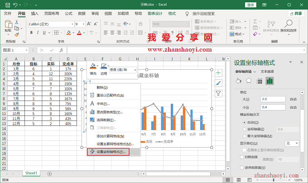This screenshot has width=308, height=183.
Task: Click the major unit field showing 2.0
Action: point(273,99)
